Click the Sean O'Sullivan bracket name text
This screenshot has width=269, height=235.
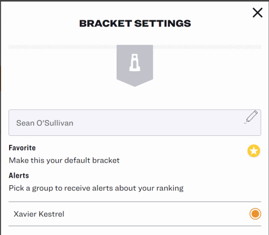click(x=45, y=123)
